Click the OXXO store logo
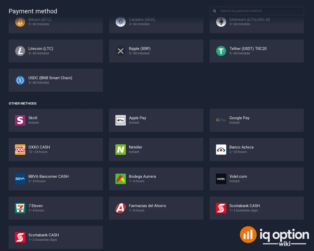This screenshot has width=314, height=251. pyautogui.click(x=20, y=150)
